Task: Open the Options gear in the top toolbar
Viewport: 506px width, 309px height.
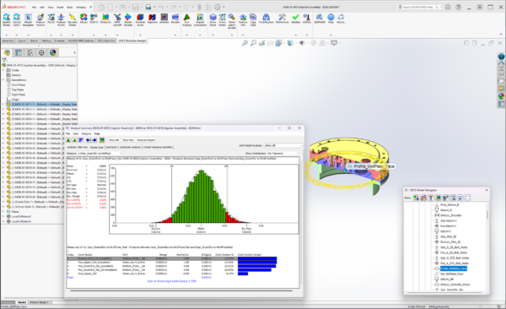Action: [218, 7]
